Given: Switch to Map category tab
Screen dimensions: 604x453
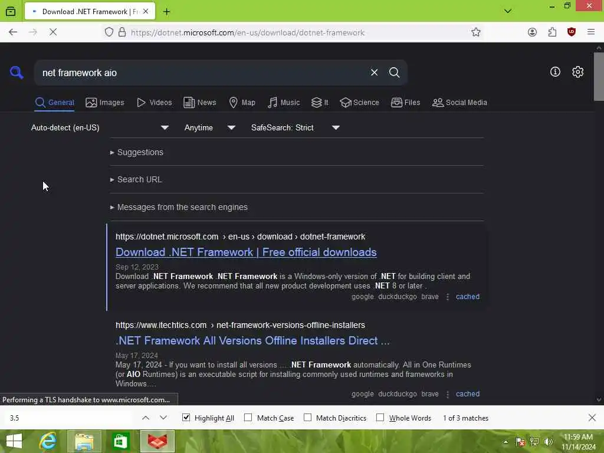Looking at the screenshot, I should [x=242, y=103].
